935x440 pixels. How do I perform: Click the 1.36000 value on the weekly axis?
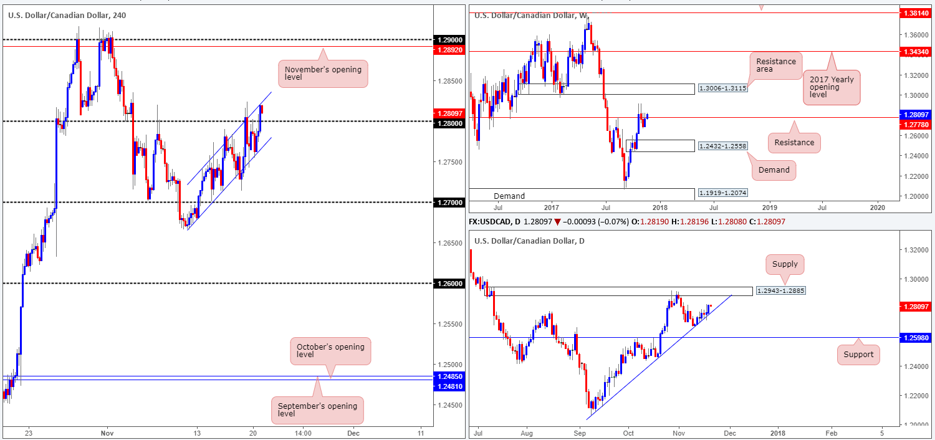click(x=916, y=34)
